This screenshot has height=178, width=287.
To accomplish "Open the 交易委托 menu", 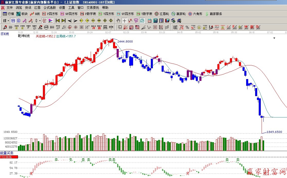I will [92, 8].
